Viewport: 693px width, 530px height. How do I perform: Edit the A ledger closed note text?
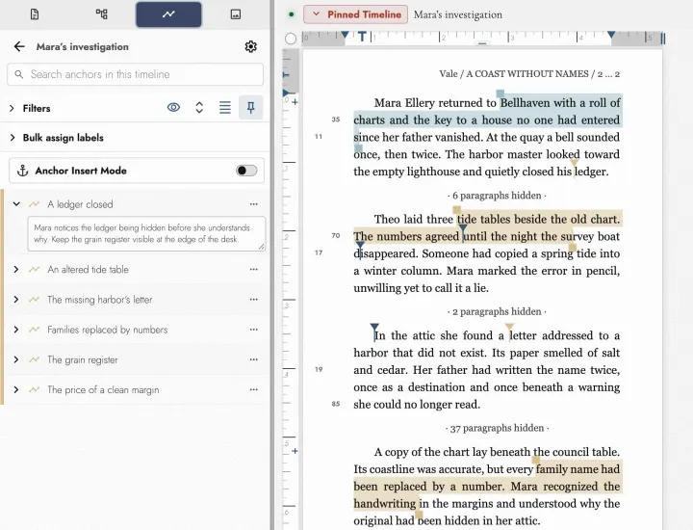pos(146,233)
